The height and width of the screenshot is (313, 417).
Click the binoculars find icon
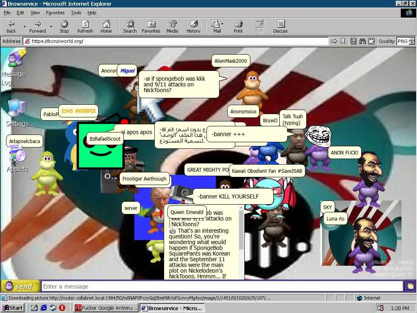click(362, 41)
